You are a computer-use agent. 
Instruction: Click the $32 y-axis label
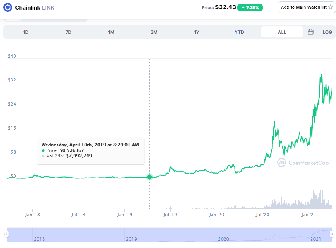point(12,80)
